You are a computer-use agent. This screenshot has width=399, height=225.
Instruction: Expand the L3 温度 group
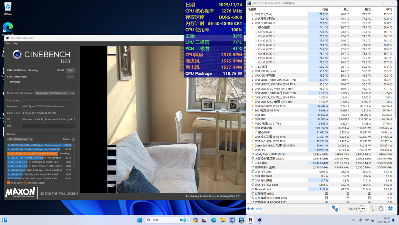click(252, 67)
